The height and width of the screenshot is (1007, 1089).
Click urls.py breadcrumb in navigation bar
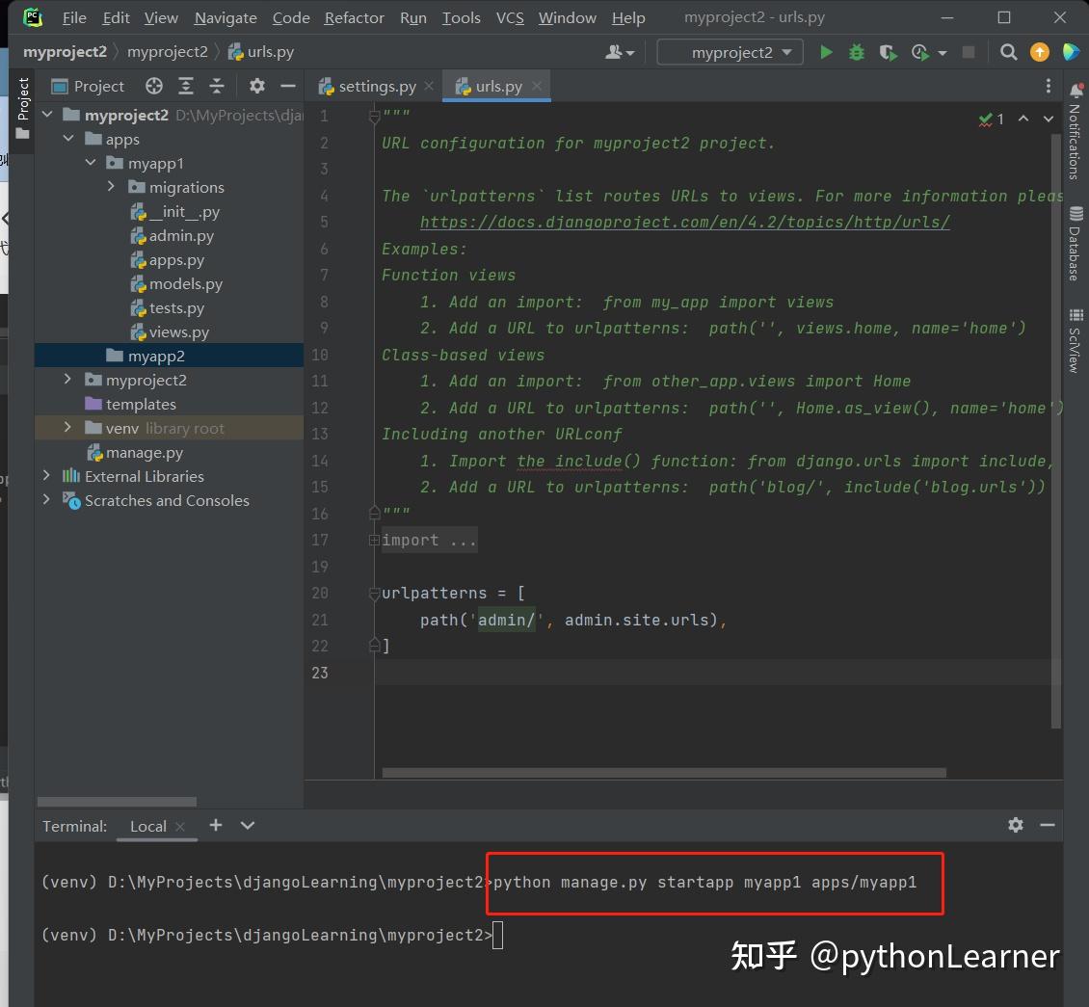click(x=261, y=52)
